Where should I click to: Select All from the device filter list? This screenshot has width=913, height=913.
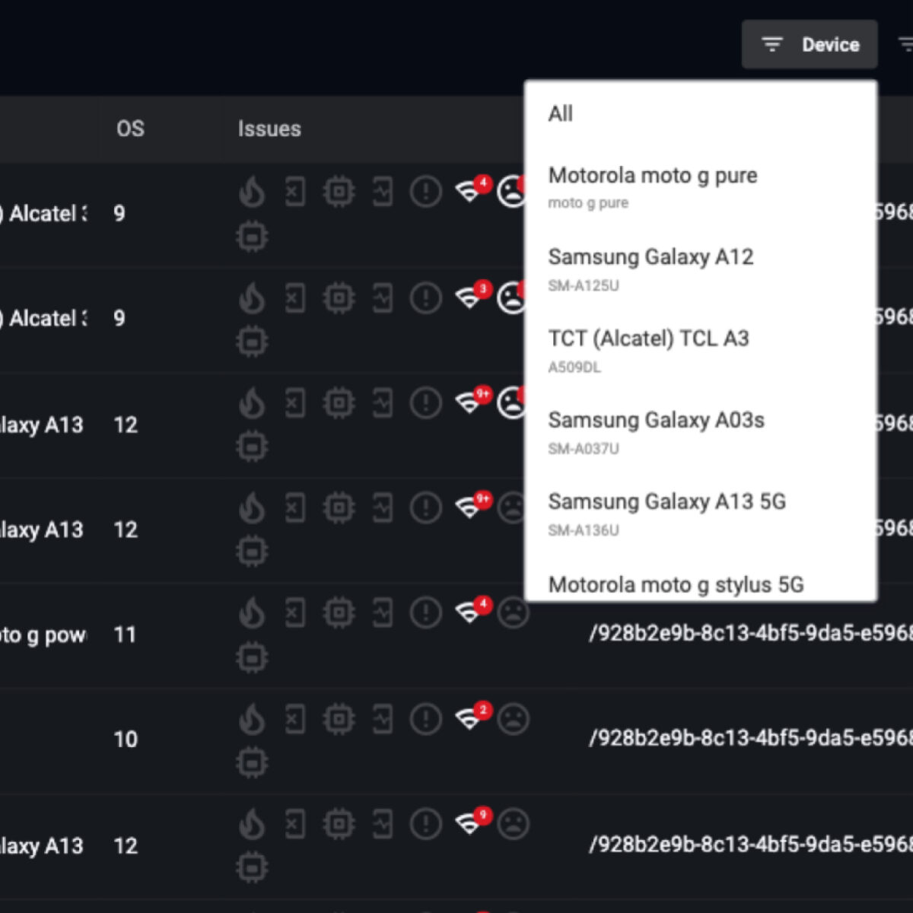coord(561,114)
